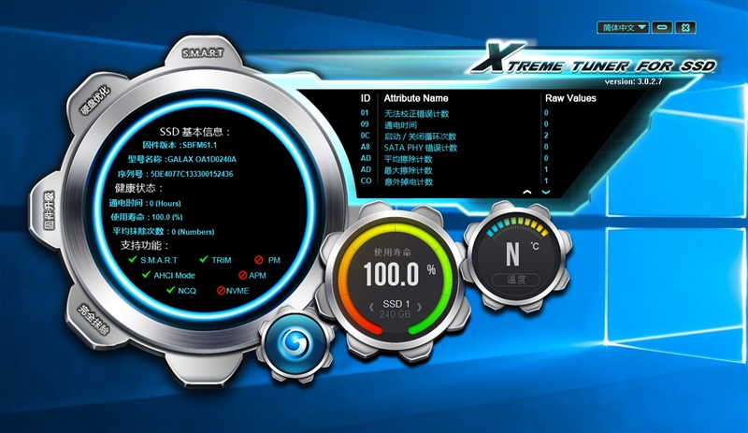Open the 简体中文 language dropdown
The image size is (748, 433).
point(623,27)
